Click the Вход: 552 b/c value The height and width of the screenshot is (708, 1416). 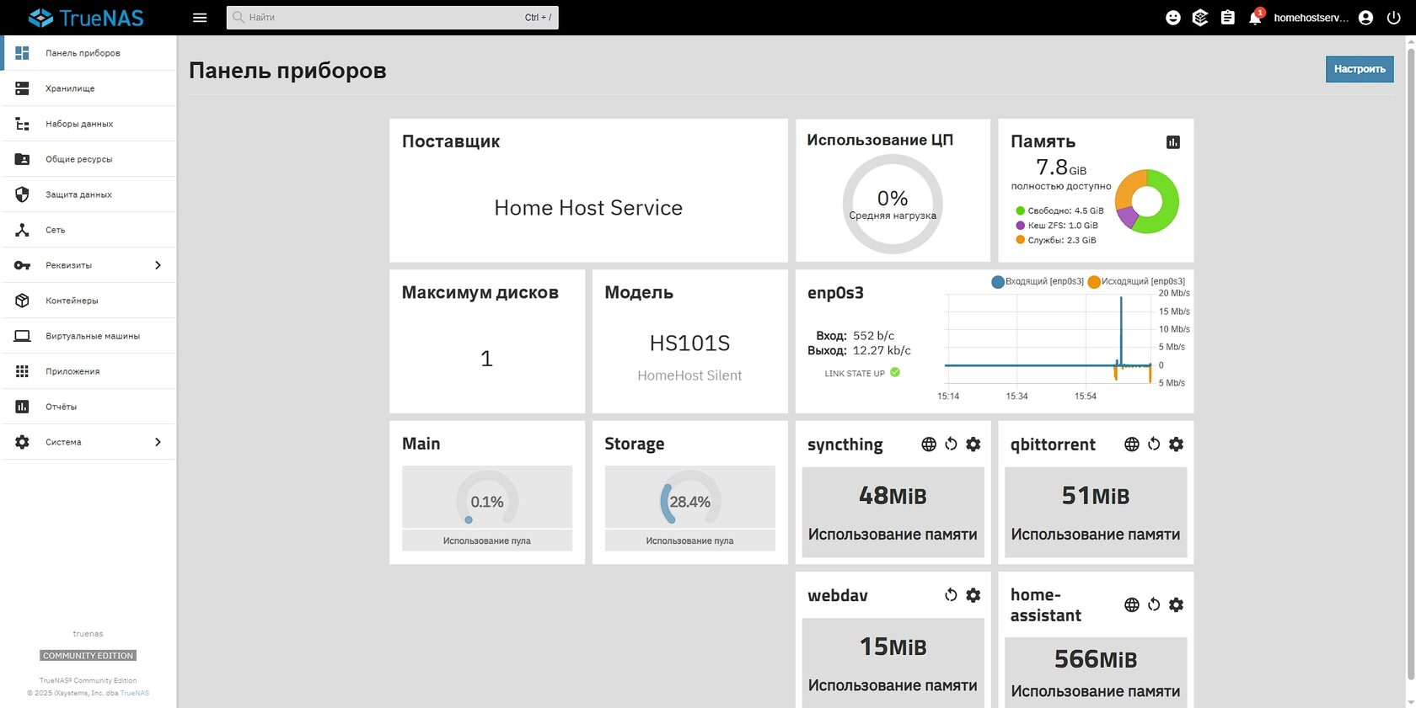click(x=855, y=335)
